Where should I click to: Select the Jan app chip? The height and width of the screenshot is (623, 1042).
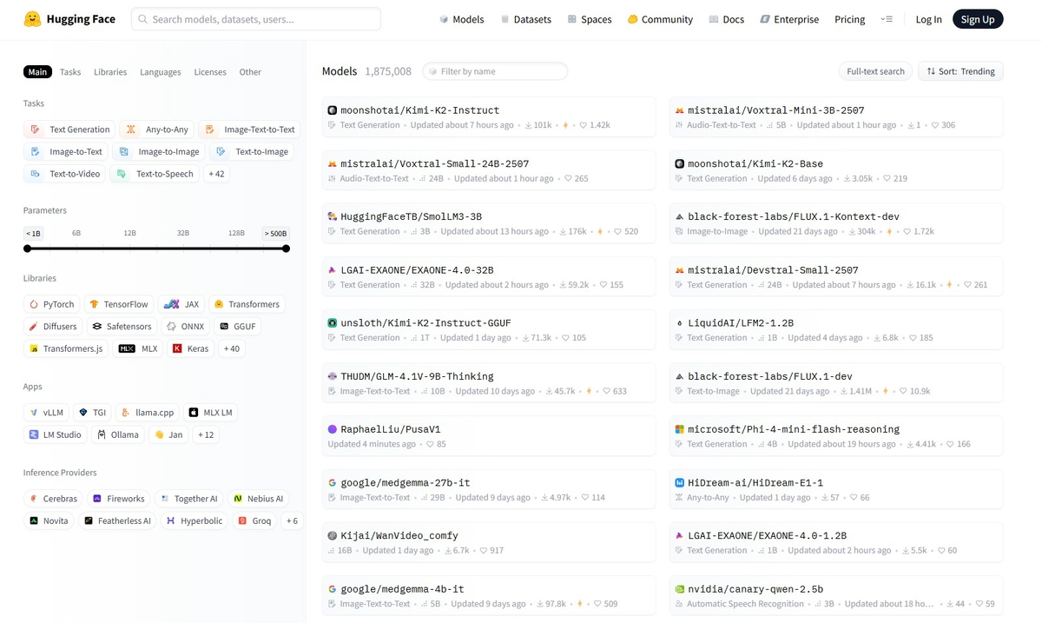pos(168,434)
